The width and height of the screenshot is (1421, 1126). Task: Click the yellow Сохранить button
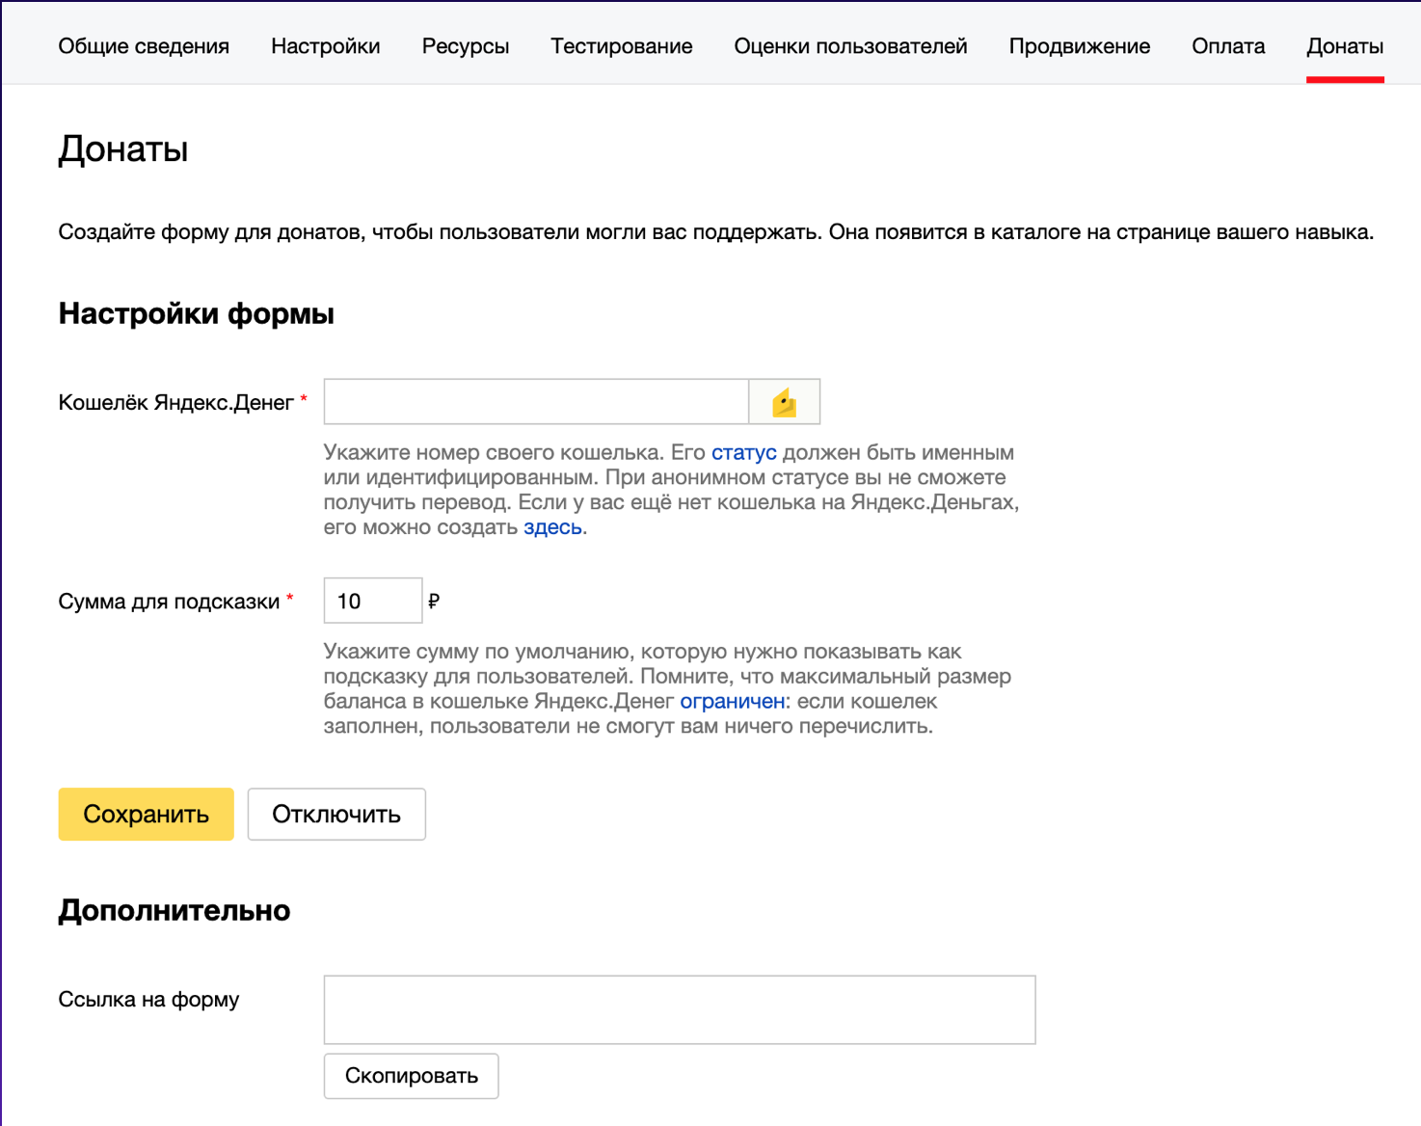click(146, 814)
